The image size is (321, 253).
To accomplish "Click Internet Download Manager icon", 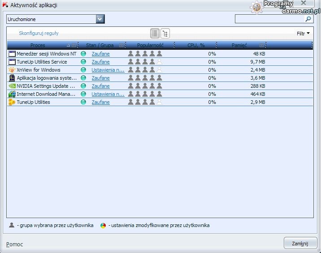I will (12, 94).
